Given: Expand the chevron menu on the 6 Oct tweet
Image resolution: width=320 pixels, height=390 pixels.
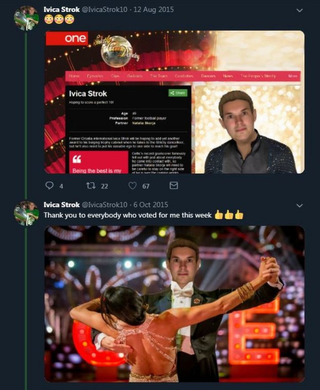Looking at the screenshot, I should 299,206.
